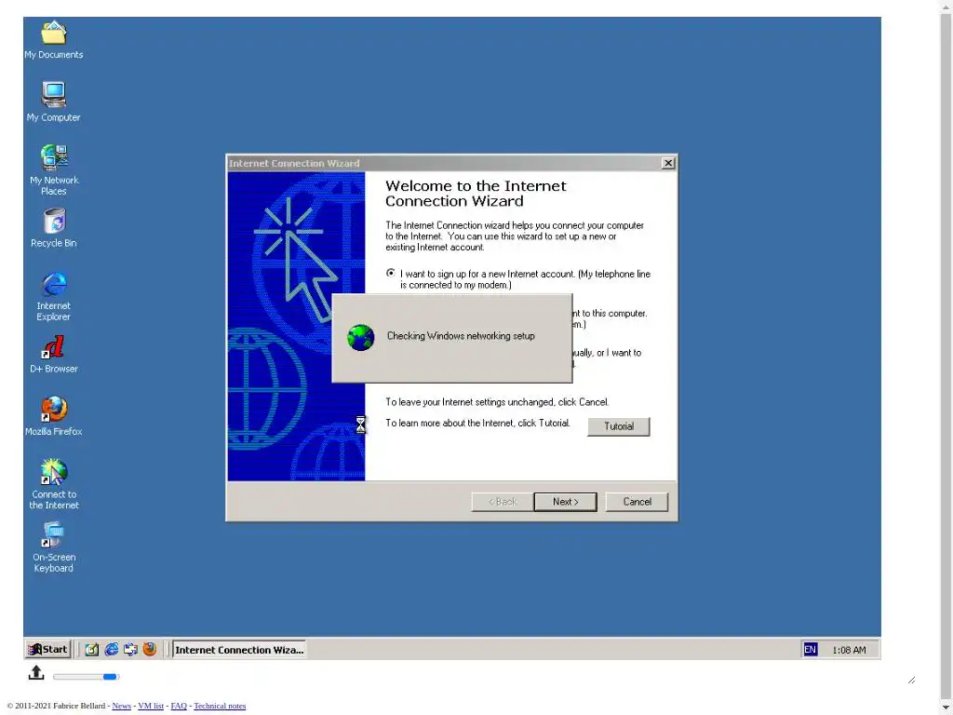Open the News link in footer

[x=122, y=706]
